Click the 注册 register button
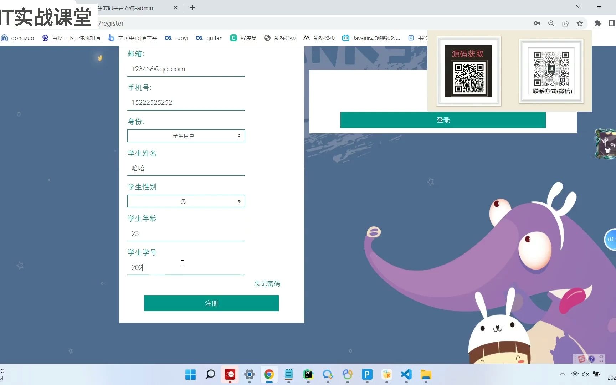This screenshot has height=385, width=616. coord(211,303)
